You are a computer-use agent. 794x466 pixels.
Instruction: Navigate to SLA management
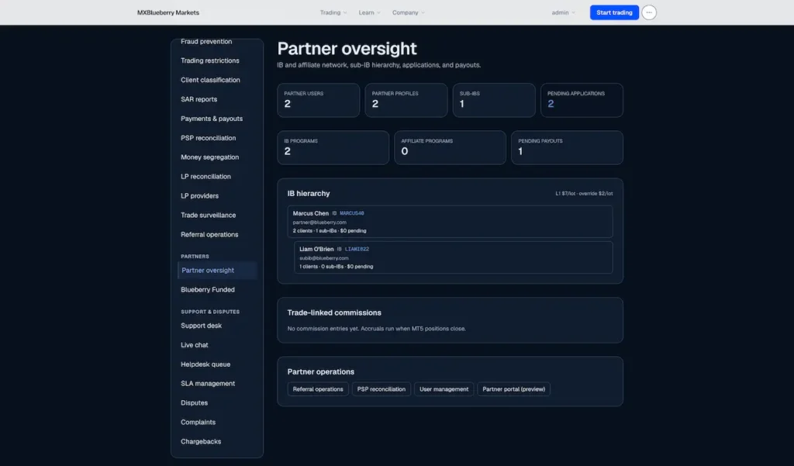coord(208,384)
